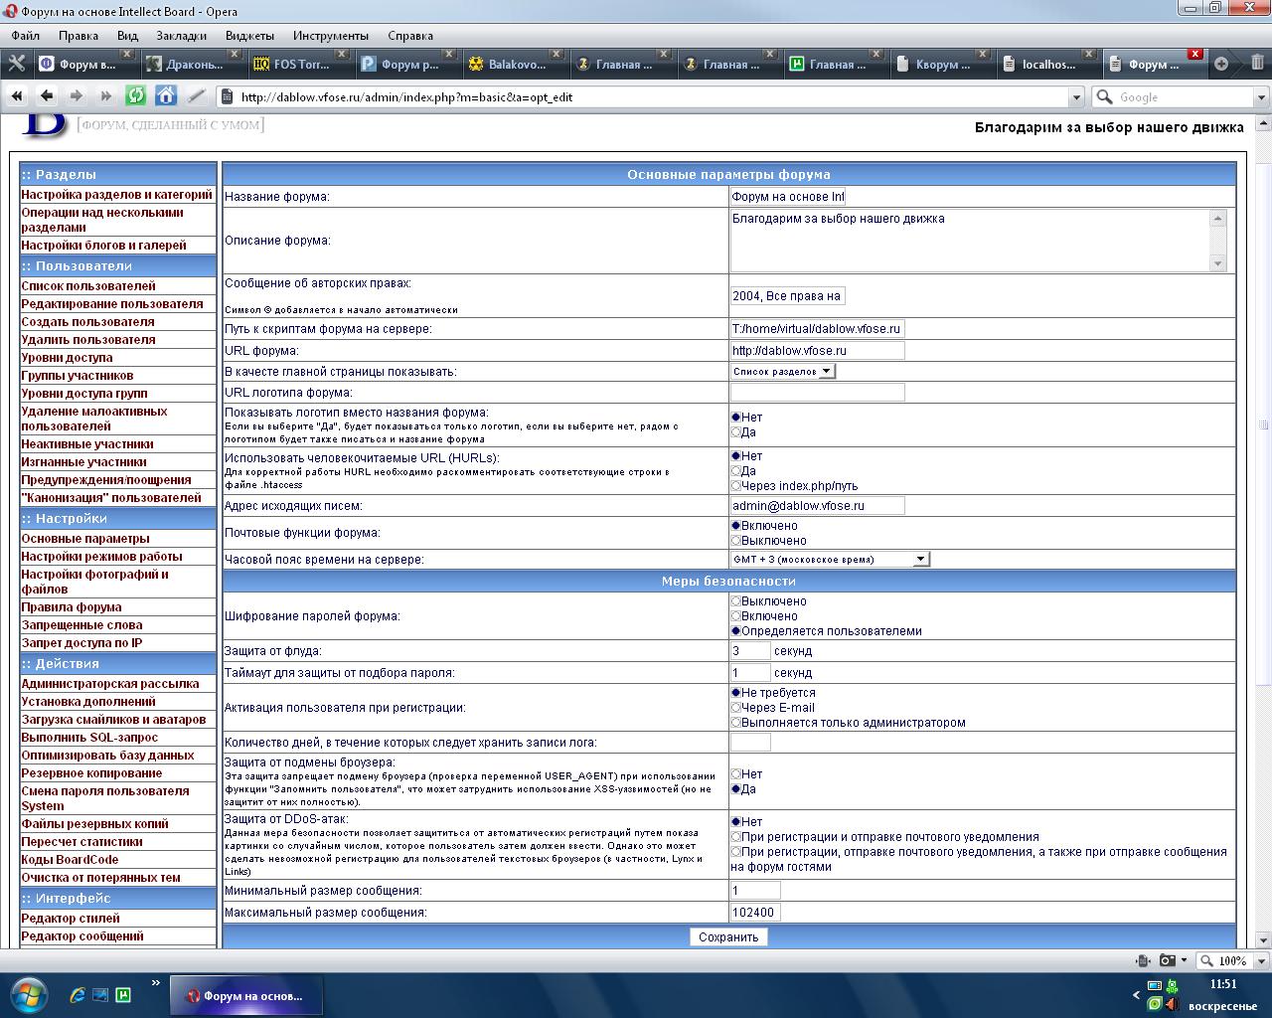Click the Wand password icon

(197, 96)
